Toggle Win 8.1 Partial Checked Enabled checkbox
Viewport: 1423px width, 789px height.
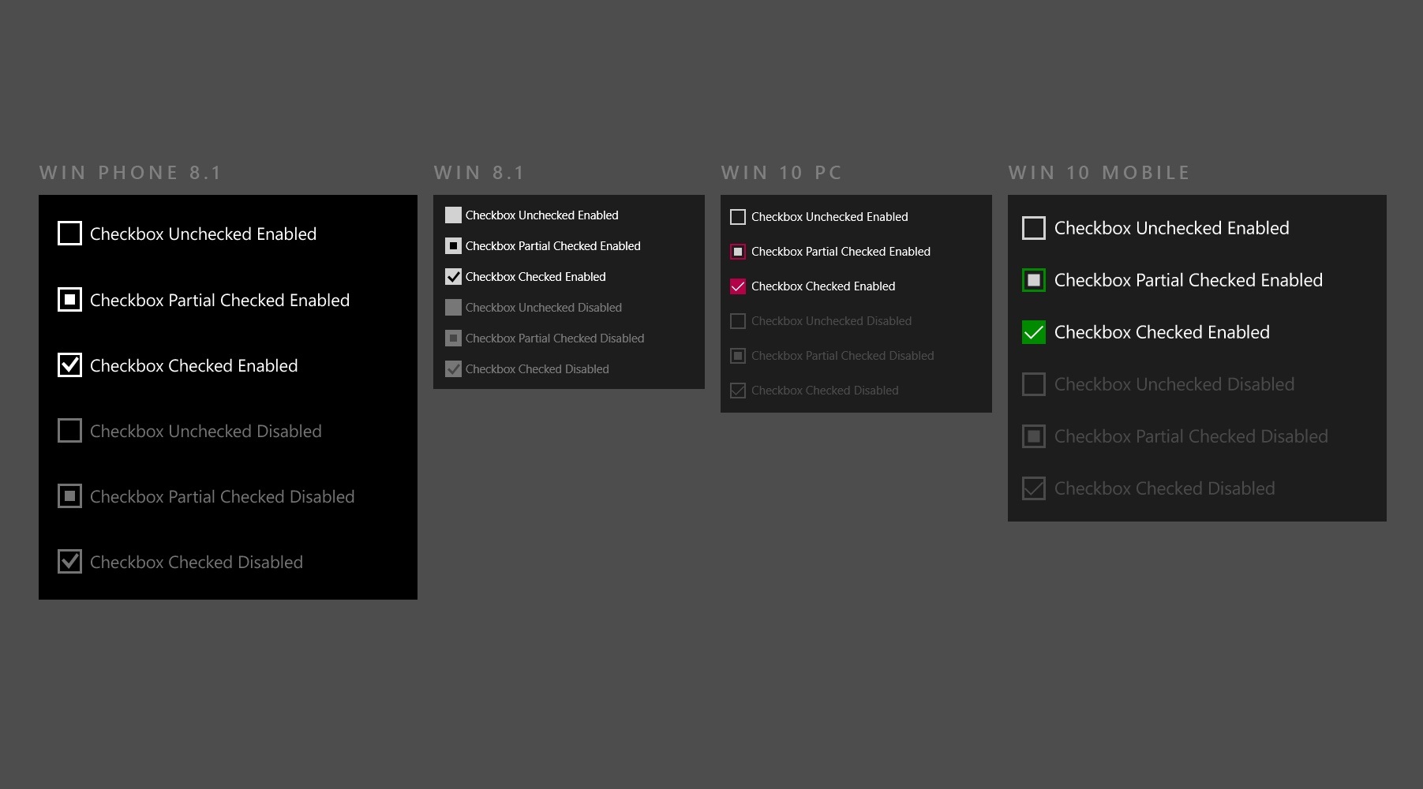(x=453, y=245)
